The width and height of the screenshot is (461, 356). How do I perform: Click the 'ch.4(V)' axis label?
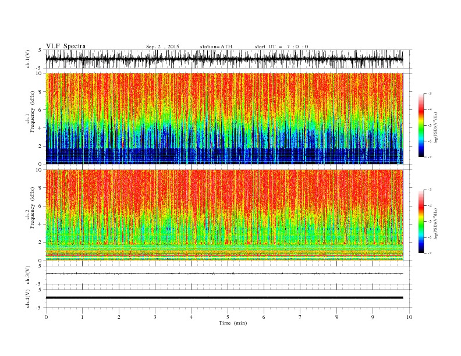[27, 298]
